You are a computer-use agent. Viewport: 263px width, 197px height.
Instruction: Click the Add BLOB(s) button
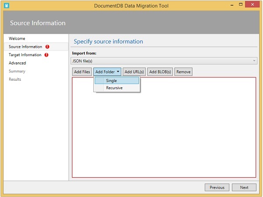coord(160,72)
